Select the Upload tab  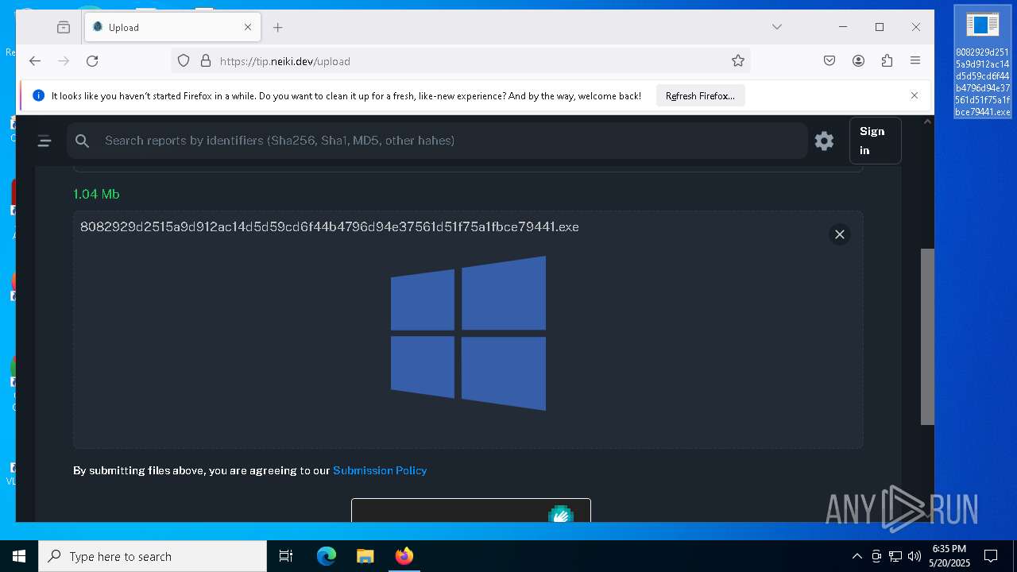pyautogui.click(x=172, y=27)
